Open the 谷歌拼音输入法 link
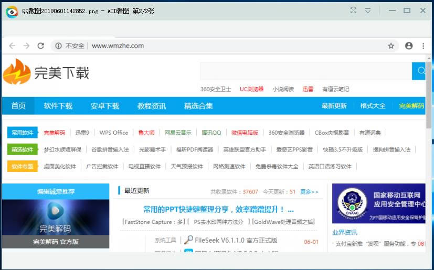 110,149
